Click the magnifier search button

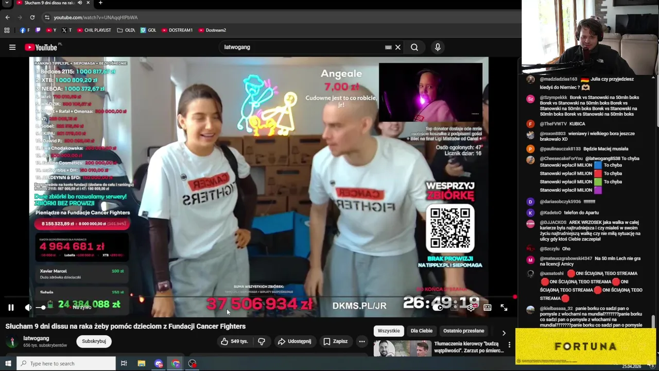click(414, 47)
